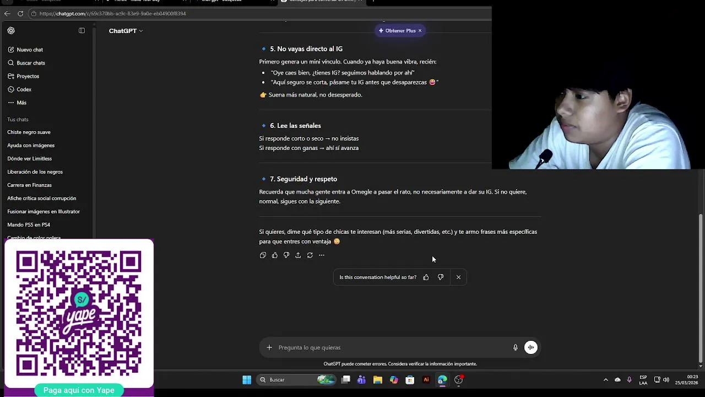Mark conversation unhelpful with thumbs down
The width and height of the screenshot is (705, 397).
[x=441, y=277]
